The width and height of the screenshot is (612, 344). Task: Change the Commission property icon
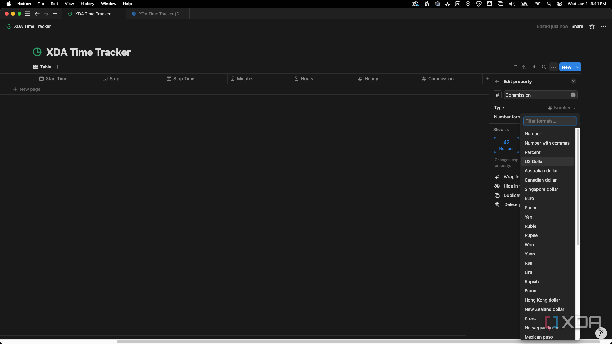click(497, 95)
